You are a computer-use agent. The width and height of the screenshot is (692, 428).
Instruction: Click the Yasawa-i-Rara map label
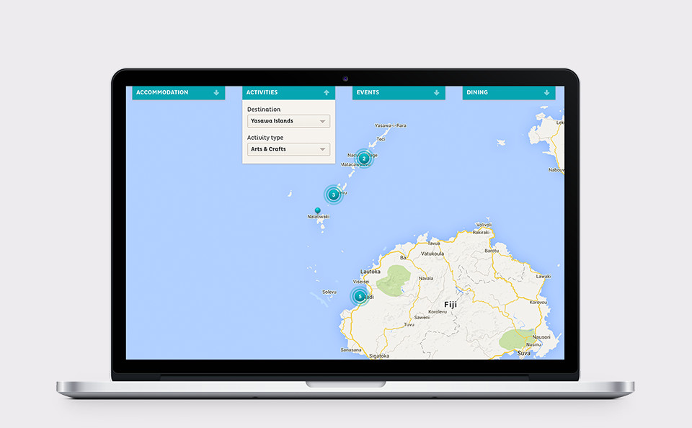tap(391, 125)
